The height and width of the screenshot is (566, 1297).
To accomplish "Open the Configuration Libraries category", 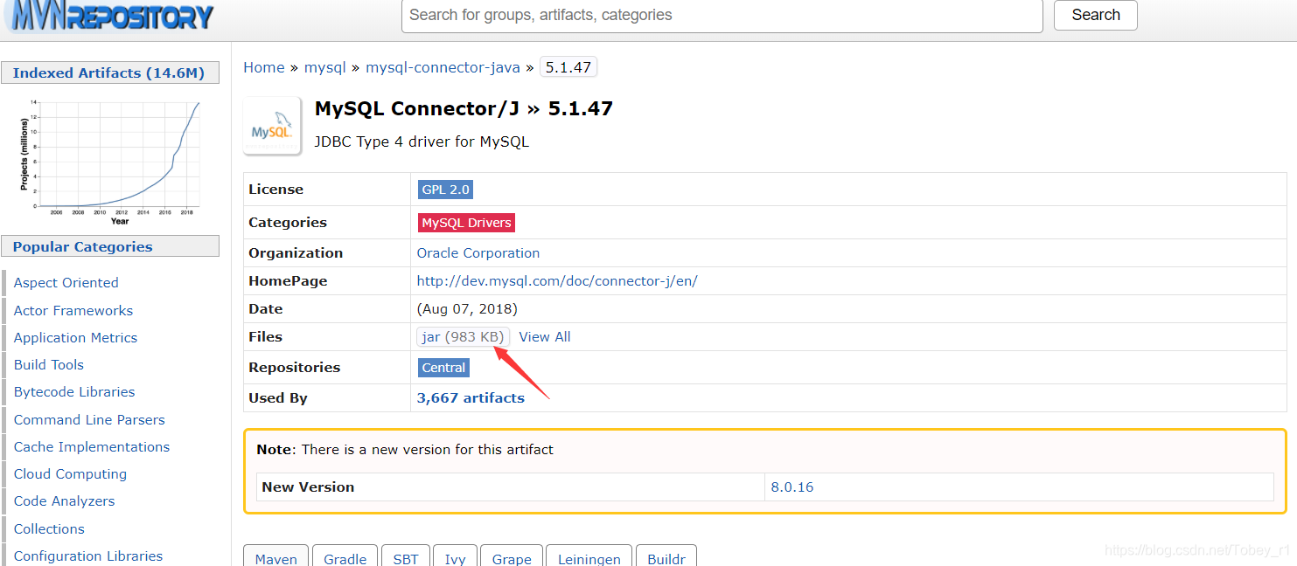I will coord(88,556).
